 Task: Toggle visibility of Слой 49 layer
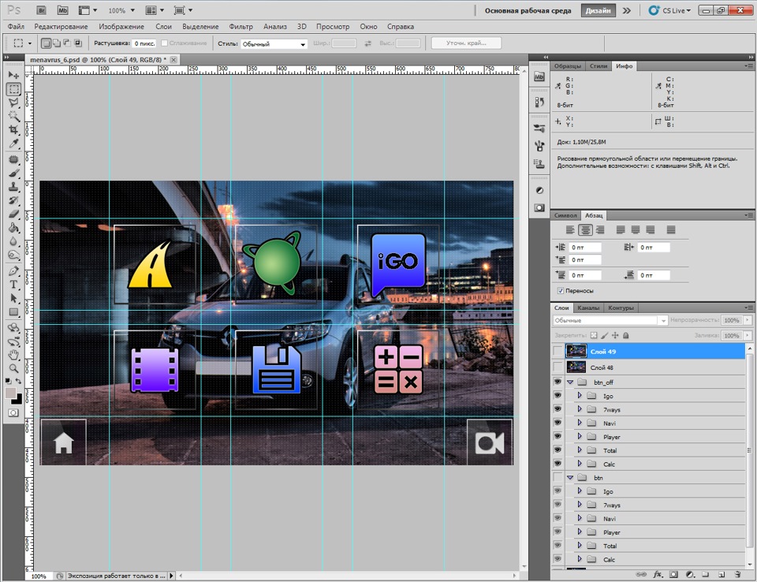point(557,352)
